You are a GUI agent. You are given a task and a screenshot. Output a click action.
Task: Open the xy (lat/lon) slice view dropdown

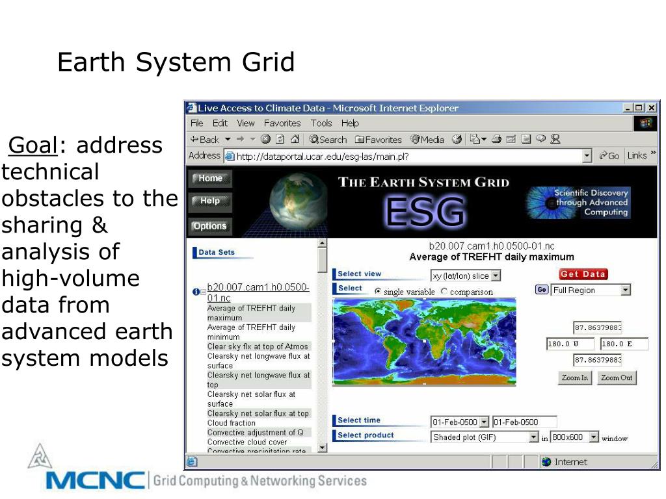pyautogui.click(x=496, y=275)
